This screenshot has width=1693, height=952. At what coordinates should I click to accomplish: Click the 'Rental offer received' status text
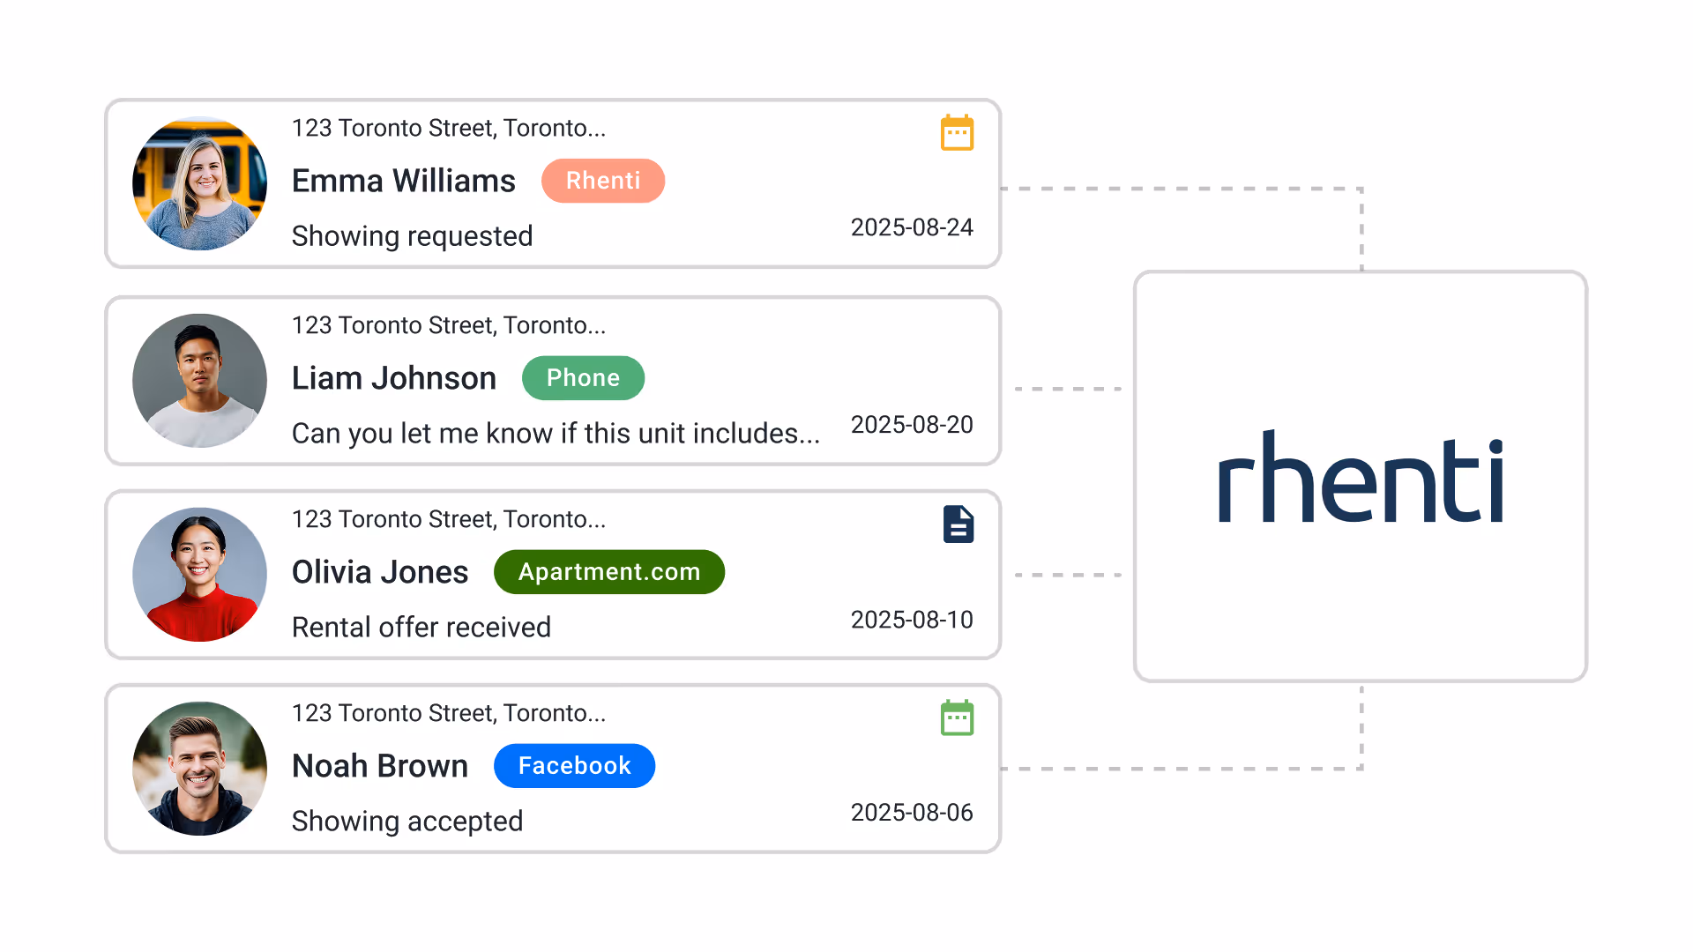(421, 628)
